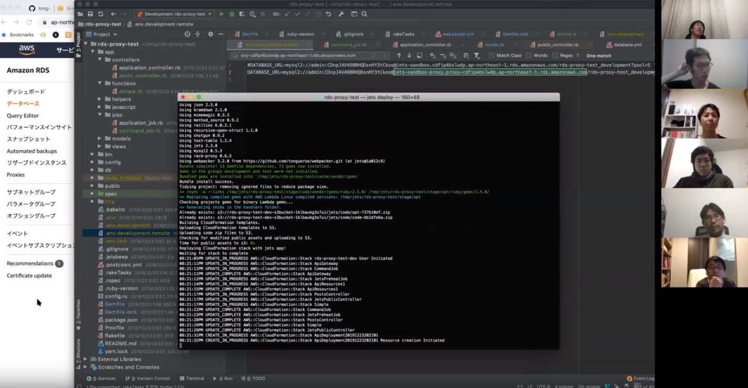Viewport: 748px width, 388px height.
Task: Enable the Regex checkbox
Action: click(x=555, y=56)
